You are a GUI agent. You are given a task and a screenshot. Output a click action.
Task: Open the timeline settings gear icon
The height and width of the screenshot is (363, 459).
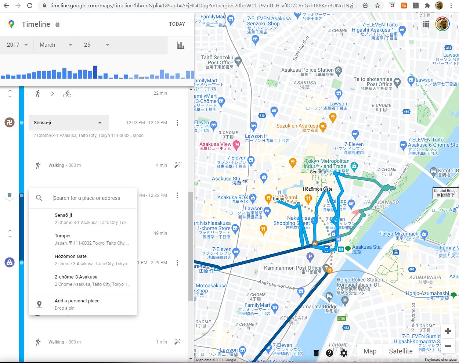pyautogui.click(x=344, y=353)
